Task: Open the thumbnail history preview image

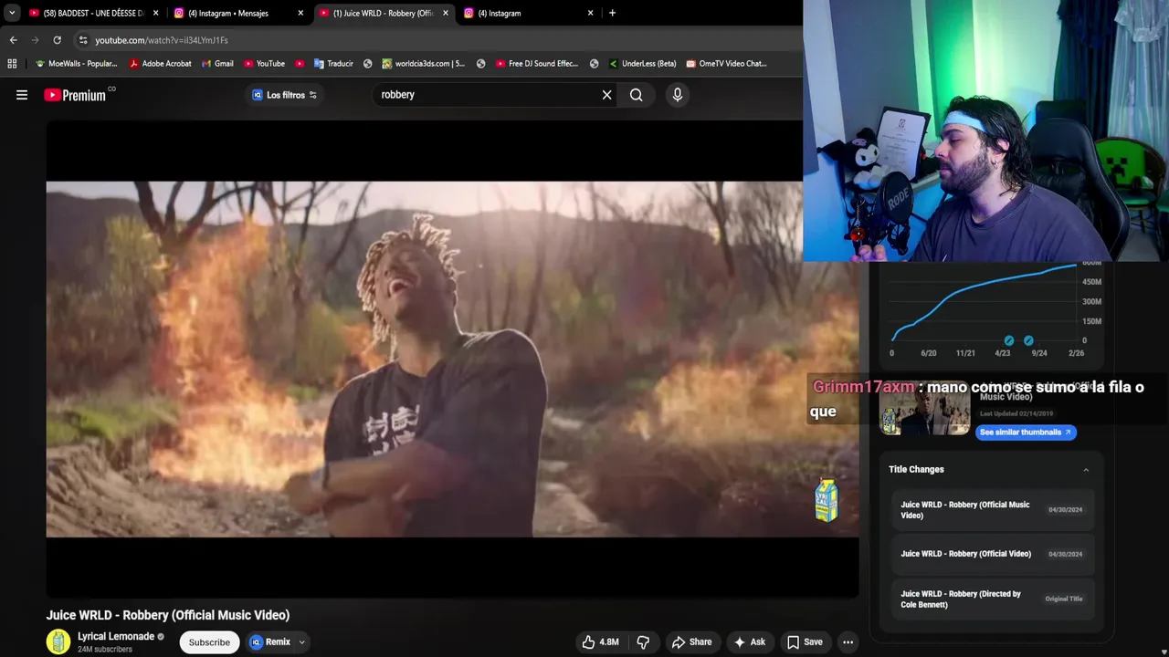Action: pyautogui.click(x=924, y=408)
